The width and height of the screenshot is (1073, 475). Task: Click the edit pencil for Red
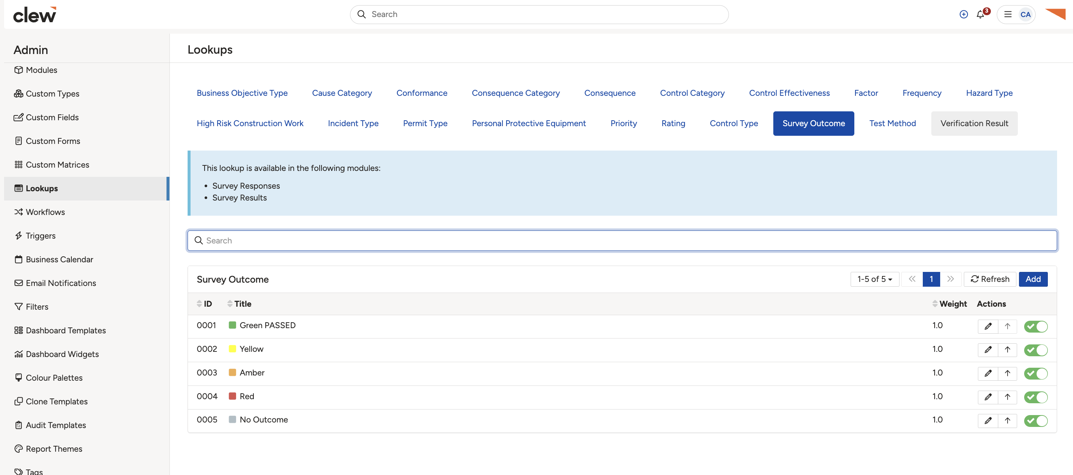point(988,397)
